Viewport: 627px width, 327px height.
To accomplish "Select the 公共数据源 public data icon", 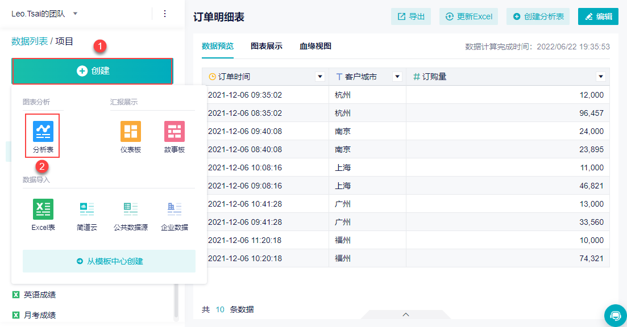I will click(x=131, y=209).
